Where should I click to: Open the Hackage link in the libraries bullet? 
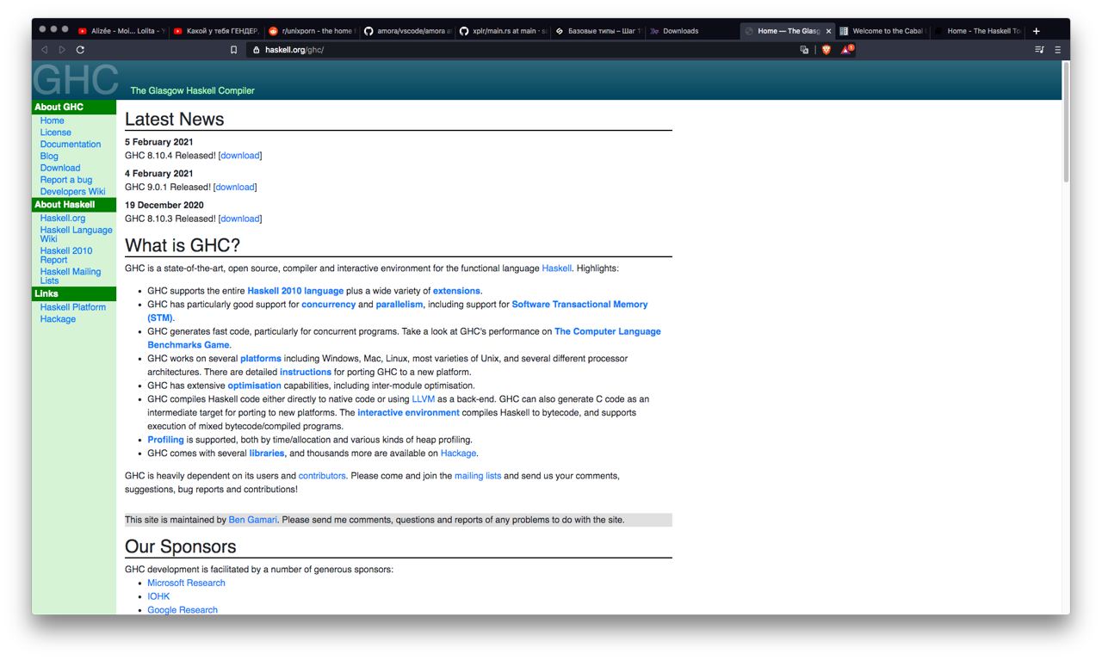click(x=458, y=453)
